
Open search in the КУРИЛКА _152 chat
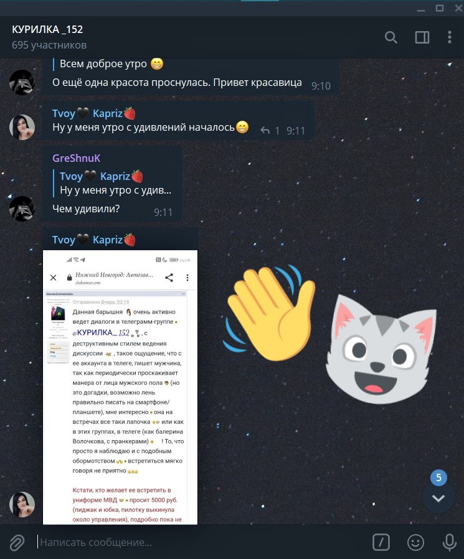[x=391, y=37]
